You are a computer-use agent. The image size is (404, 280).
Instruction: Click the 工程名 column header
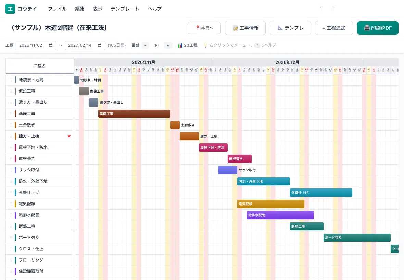pyautogui.click(x=40, y=66)
